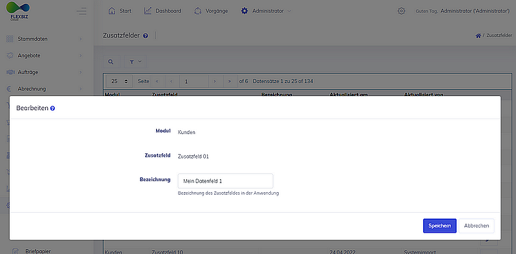Screen dimensions: 516x254
Task: Click the Modul value Kunden
Action: pyautogui.click(x=186, y=132)
